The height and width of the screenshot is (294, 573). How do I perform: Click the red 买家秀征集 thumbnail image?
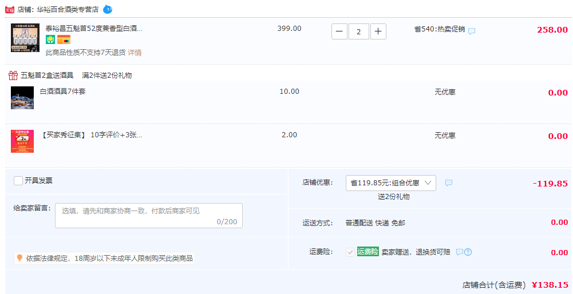point(22,141)
